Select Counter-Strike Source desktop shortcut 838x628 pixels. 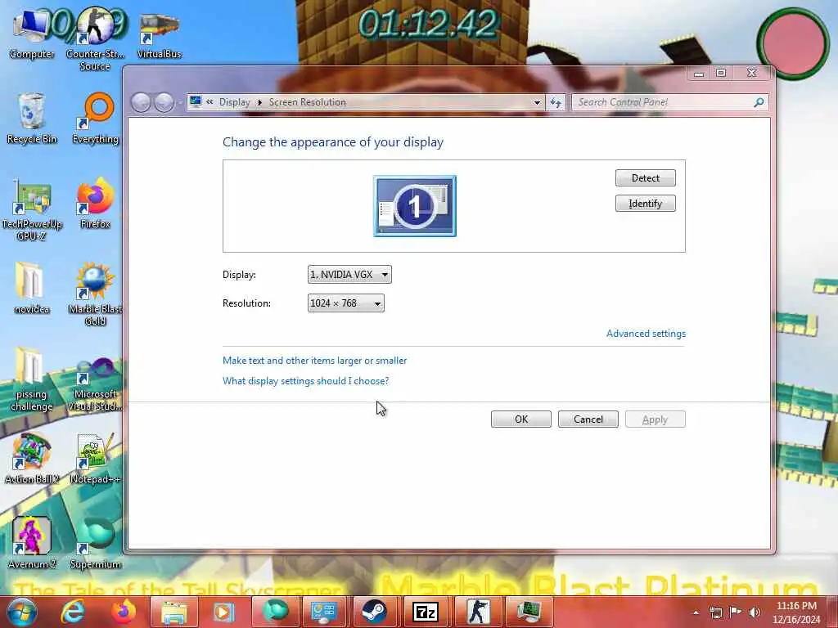coord(95,38)
